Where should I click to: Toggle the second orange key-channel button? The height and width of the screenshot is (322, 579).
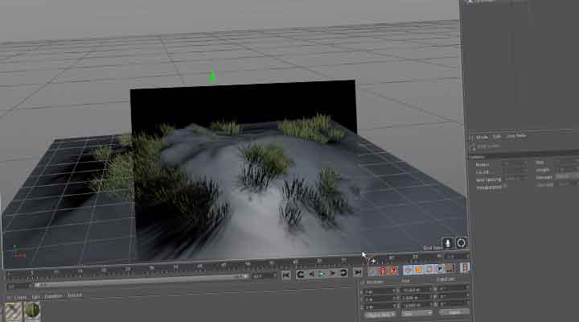418,269
